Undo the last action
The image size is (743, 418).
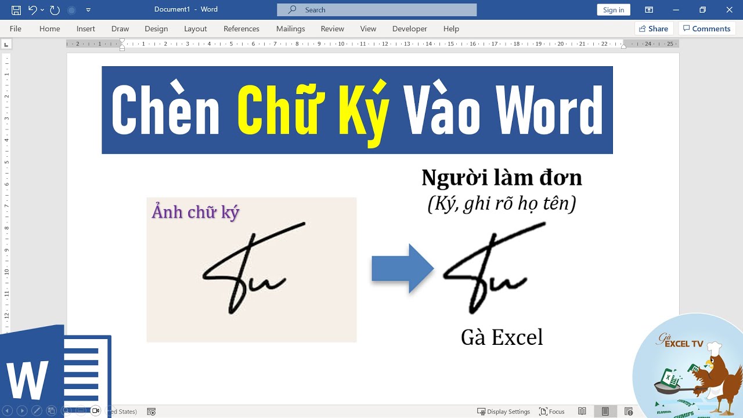(x=33, y=10)
